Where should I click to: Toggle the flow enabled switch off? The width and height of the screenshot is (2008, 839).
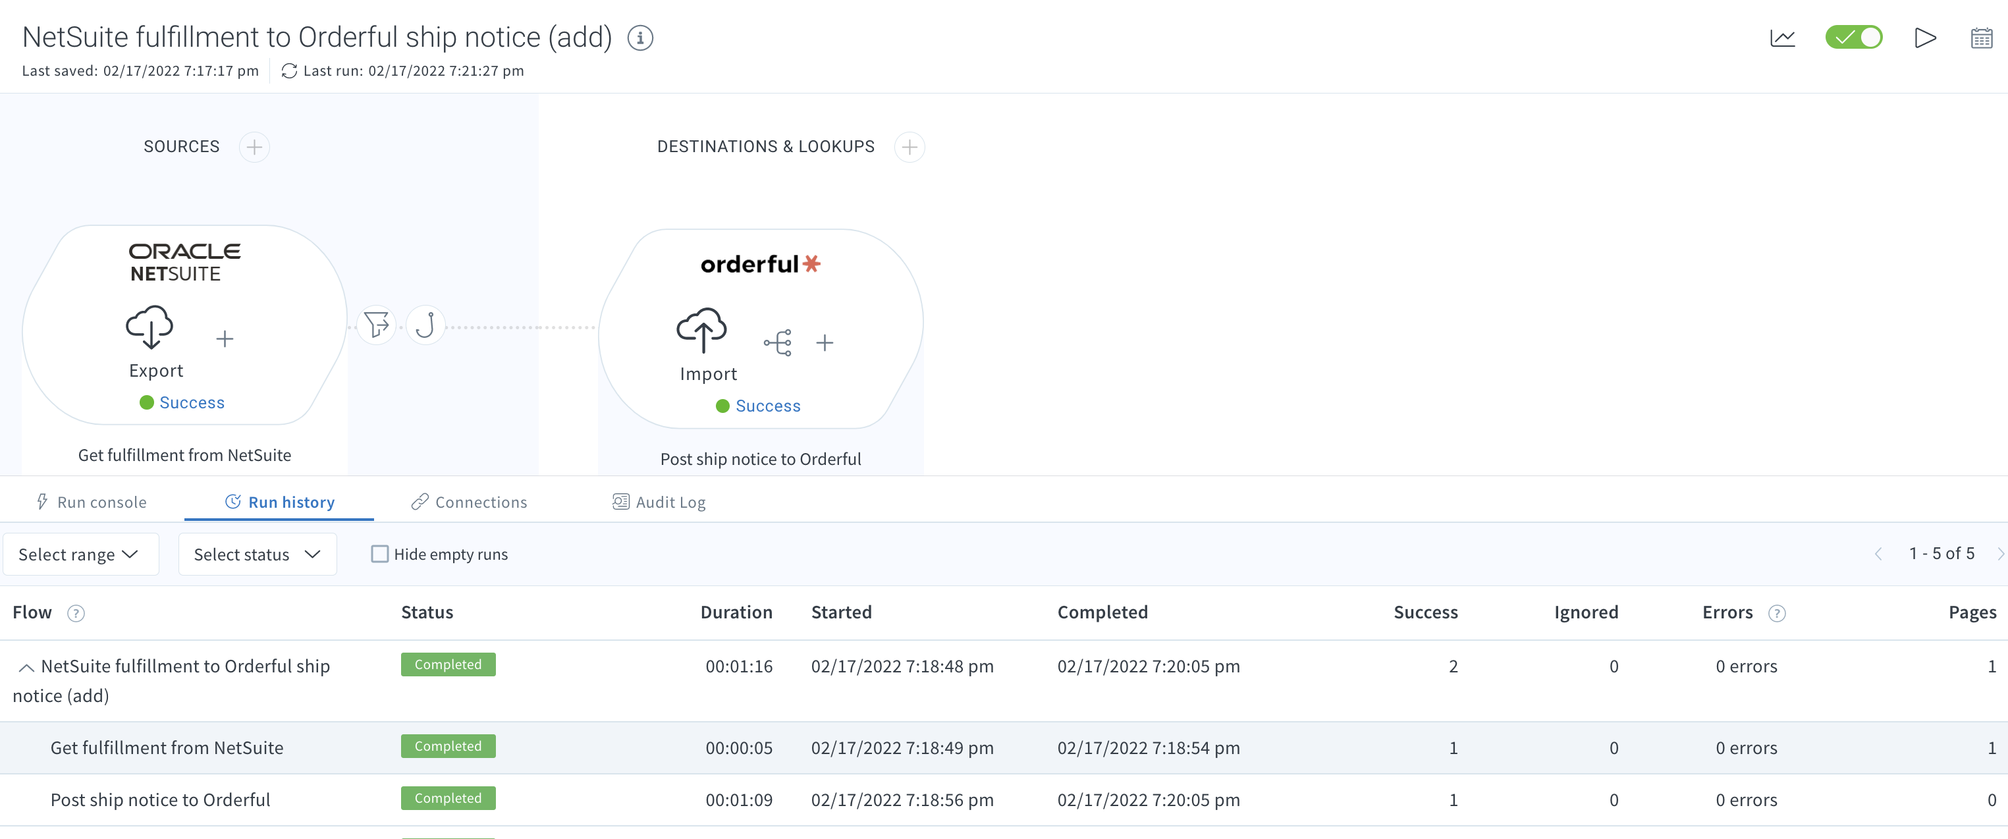(x=1854, y=38)
